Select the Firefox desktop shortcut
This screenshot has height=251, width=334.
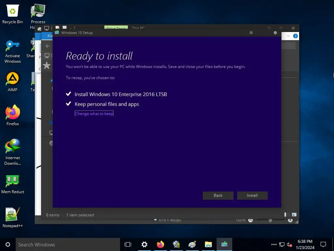coord(13,115)
